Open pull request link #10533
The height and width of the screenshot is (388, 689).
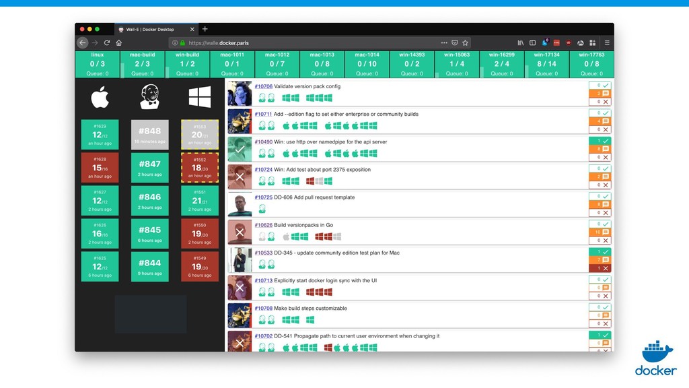[264, 253]
